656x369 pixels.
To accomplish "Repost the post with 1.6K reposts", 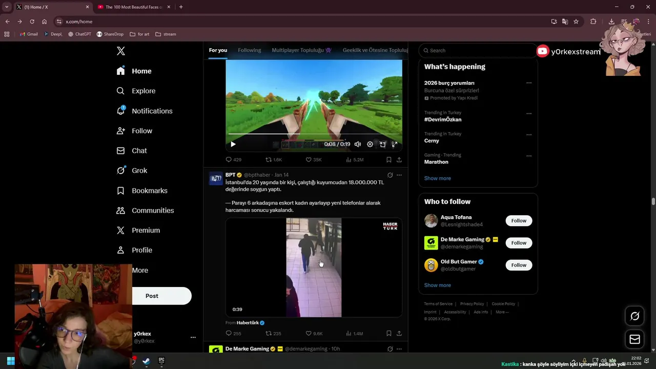I will (274, 160).
